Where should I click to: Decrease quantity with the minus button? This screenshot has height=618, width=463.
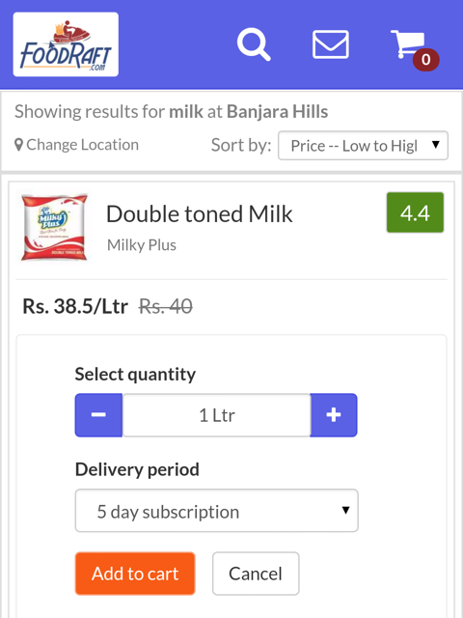[98, 415]
